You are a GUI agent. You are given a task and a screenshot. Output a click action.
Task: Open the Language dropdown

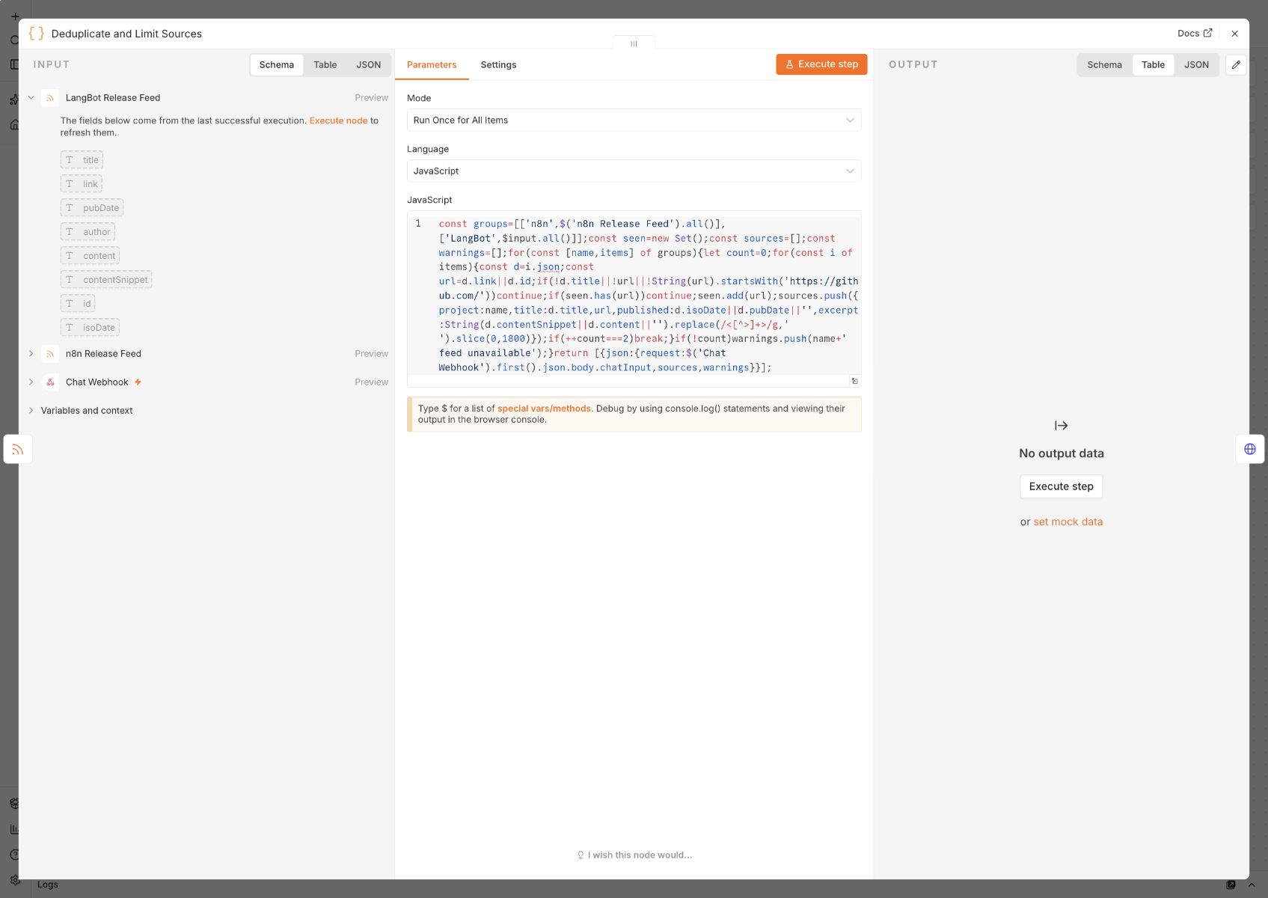[x=634, y=171]
